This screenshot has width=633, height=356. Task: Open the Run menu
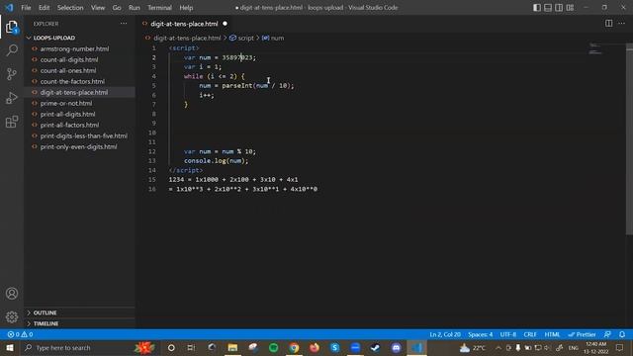tap(135, 8)
